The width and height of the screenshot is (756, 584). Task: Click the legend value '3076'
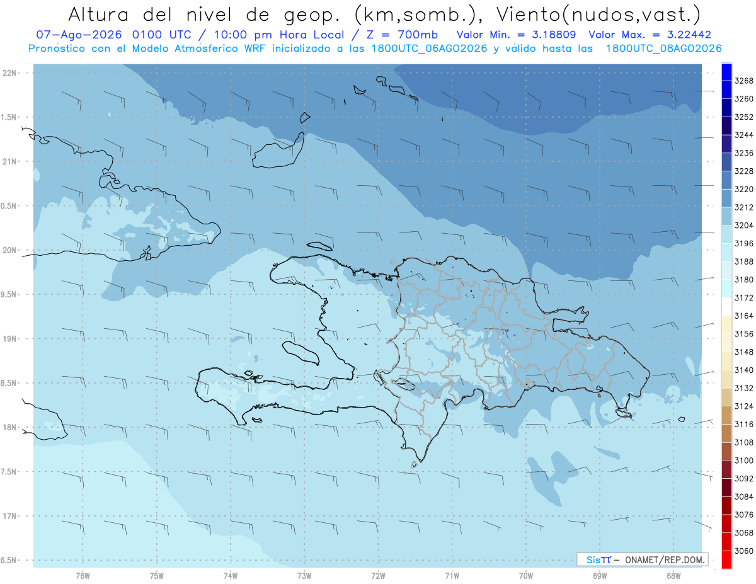point(744,515)
